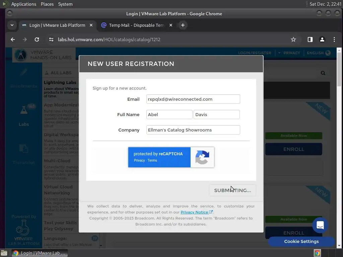Click the Email input field
The image size is (343, 257).
pyautogui.click(x=193, y=99)
